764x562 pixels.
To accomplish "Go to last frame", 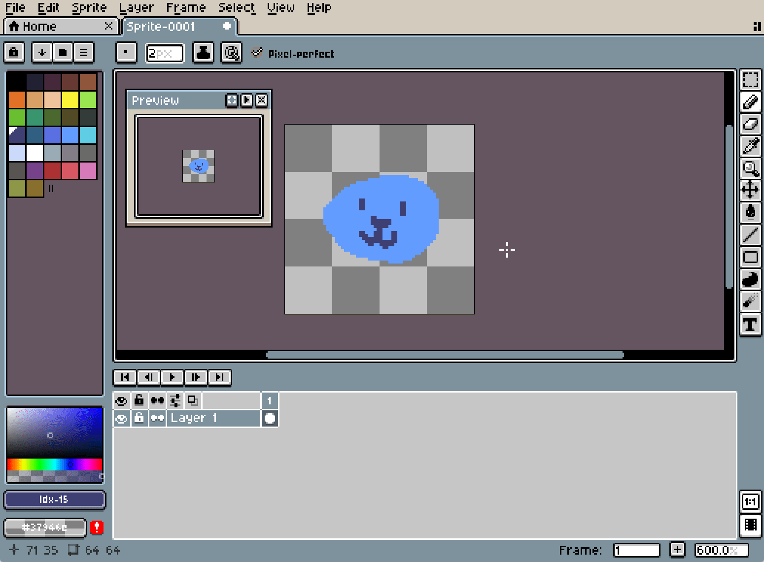I will coord(220,377).
